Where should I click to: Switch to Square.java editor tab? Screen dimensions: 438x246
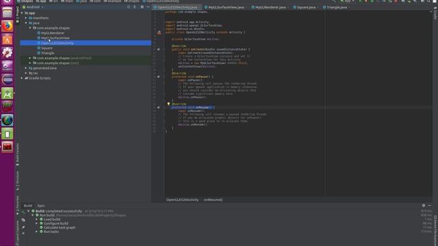(306, 8)
